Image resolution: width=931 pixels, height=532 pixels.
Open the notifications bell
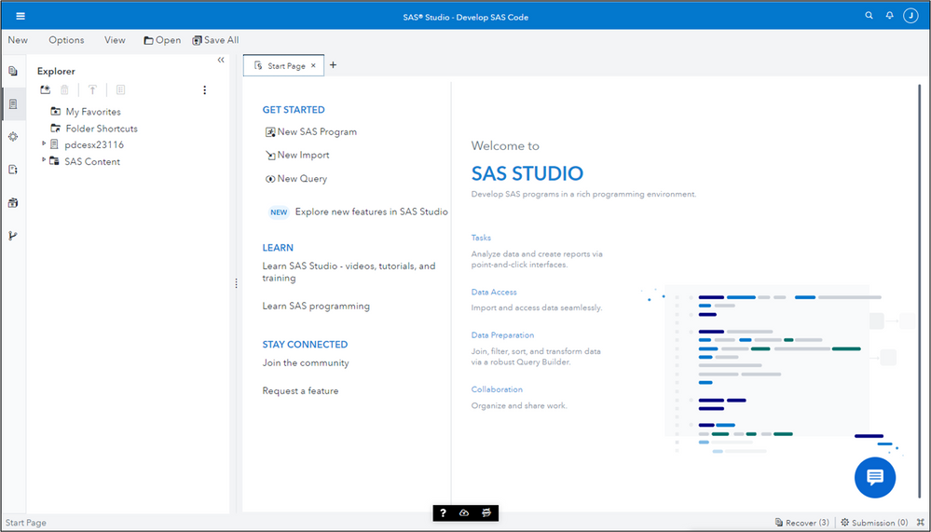coord(890,16)
